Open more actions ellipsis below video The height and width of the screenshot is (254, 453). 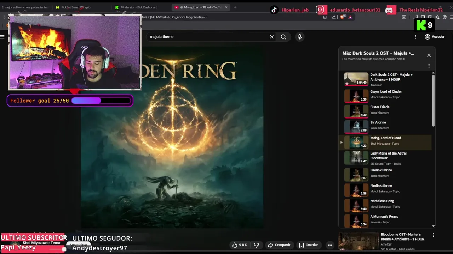pyautogui.click(x=330, y=245)
